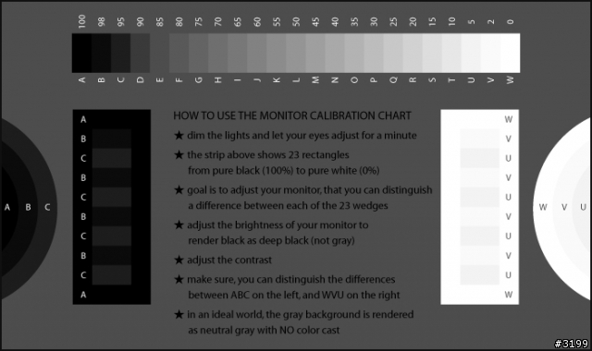Select the 98% swatch B in the top strip

pos(101,54)
